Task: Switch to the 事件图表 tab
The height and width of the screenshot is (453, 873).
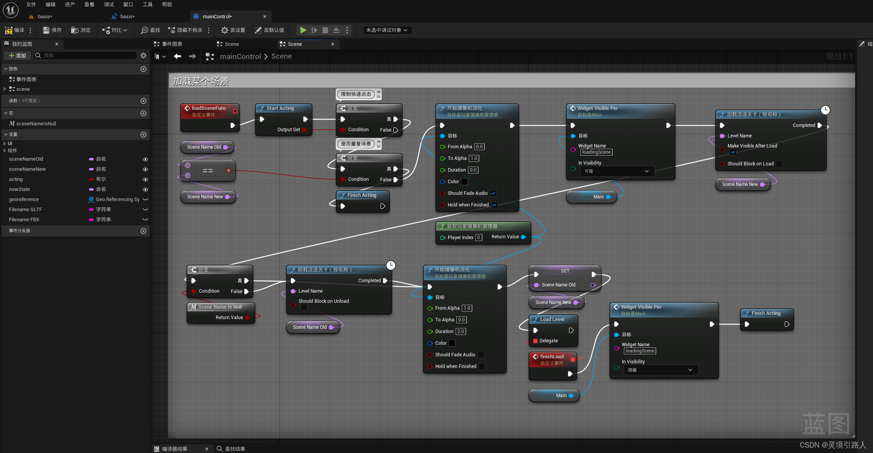Action: pyautogui.click(x=172, y=44)
